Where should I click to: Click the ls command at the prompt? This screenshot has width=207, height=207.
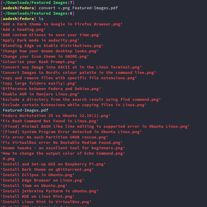point(41,19)
